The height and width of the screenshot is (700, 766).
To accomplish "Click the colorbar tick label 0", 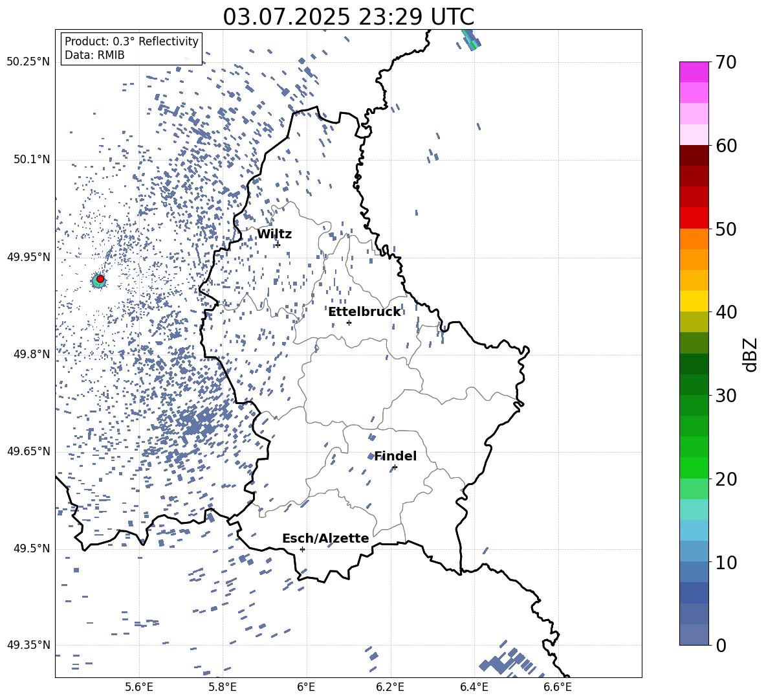I will tap(721, 645).
